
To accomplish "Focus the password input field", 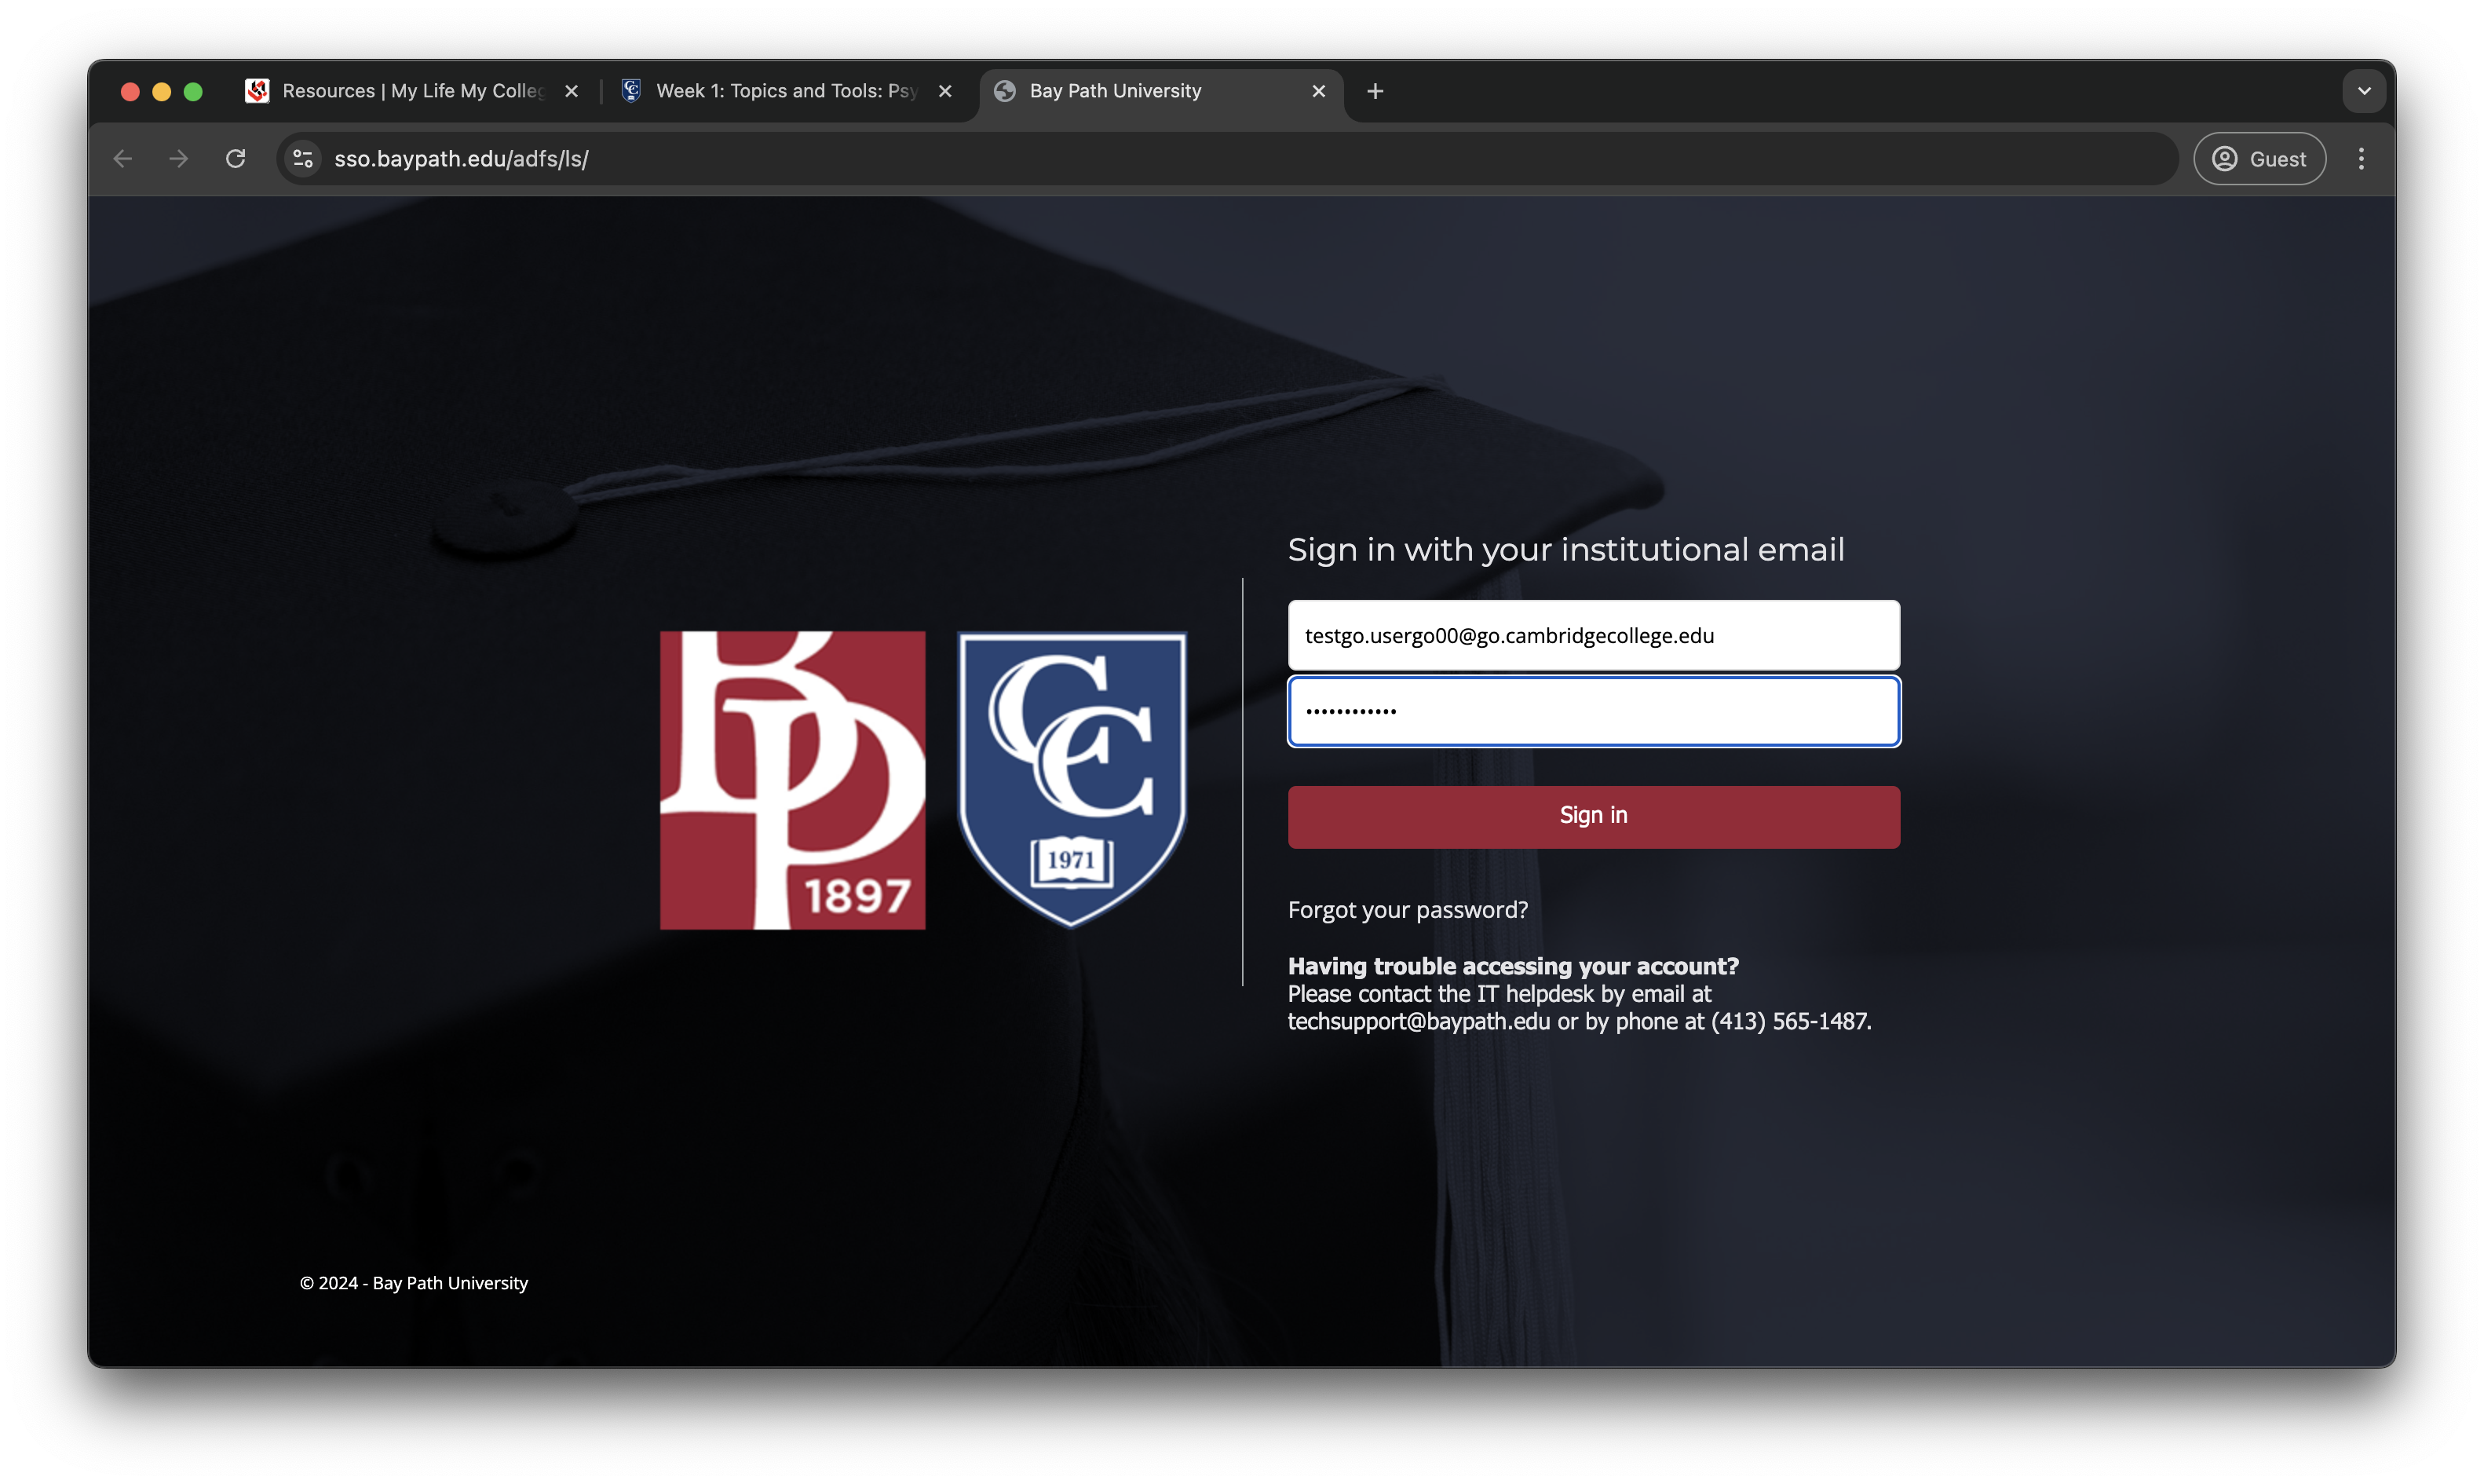I will 1594,712.
